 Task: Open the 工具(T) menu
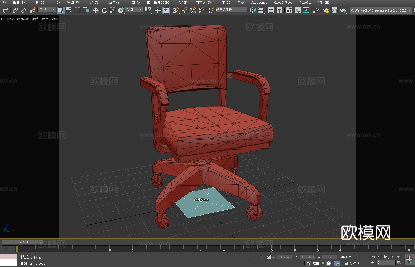(38, 2)
